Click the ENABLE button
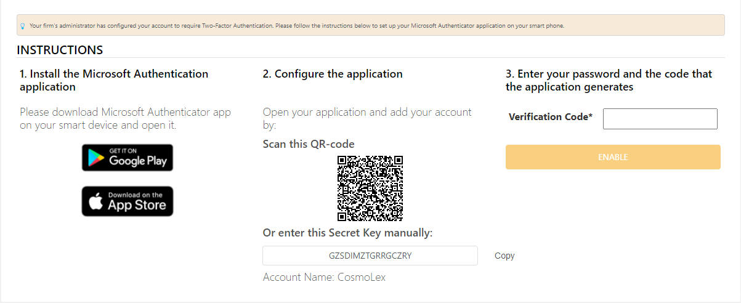The image size is (741, 303). [x=613, y=157]
